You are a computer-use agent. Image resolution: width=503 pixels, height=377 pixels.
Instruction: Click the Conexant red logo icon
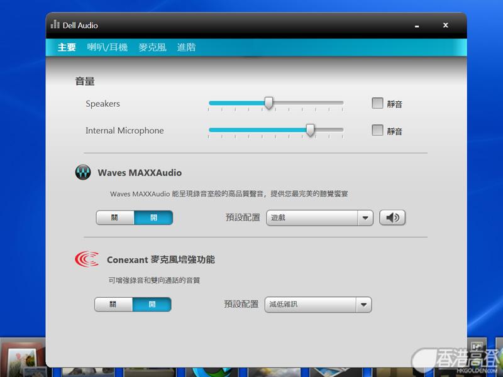click(87, 259)
